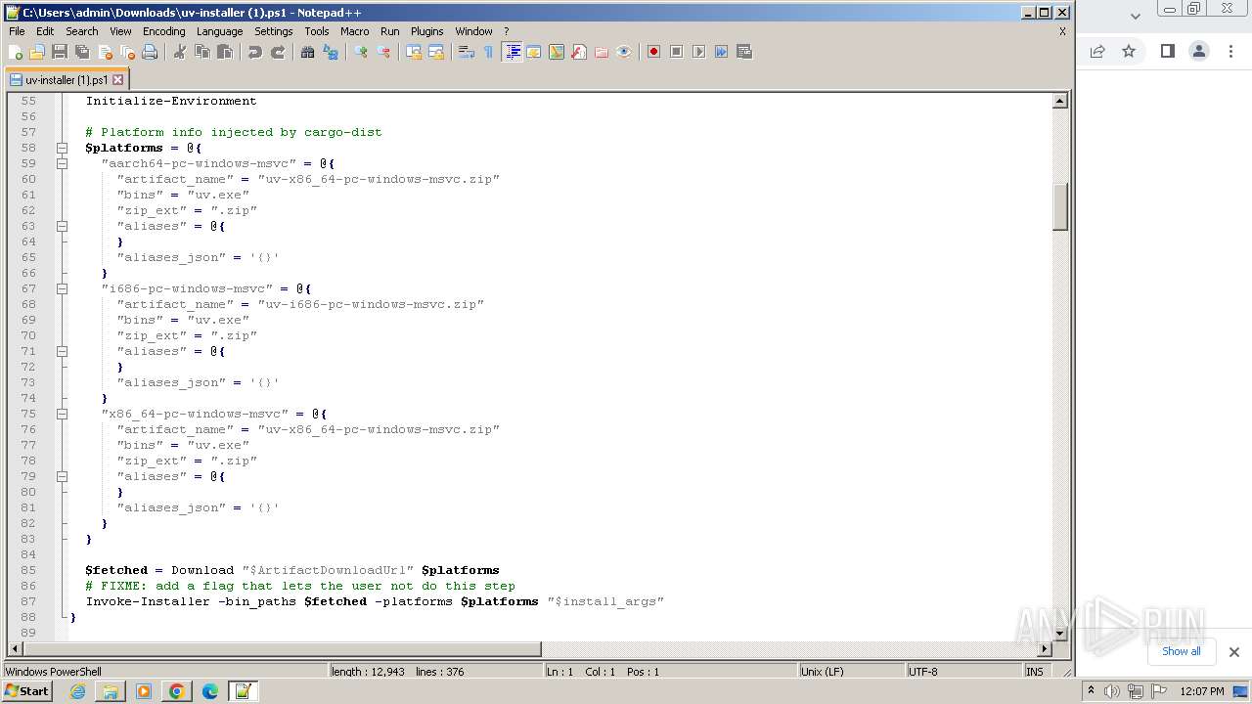Collapse aliases fold marker at line 63
Viewport: 1252px width, 704px height.
click(x=62, y=226)
